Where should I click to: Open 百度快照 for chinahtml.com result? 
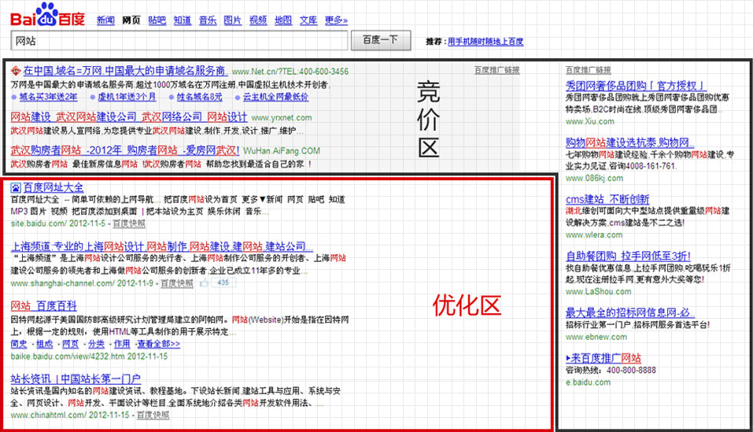pyautogui.click(x=153, y=415)
